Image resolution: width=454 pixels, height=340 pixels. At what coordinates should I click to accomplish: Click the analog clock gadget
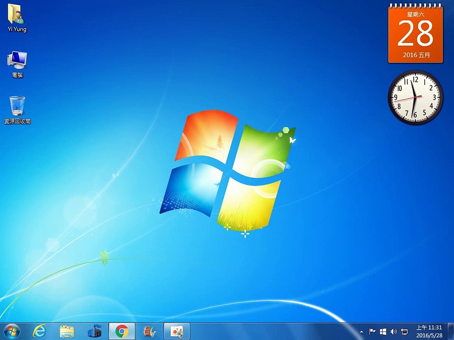(x=416, y=97)
